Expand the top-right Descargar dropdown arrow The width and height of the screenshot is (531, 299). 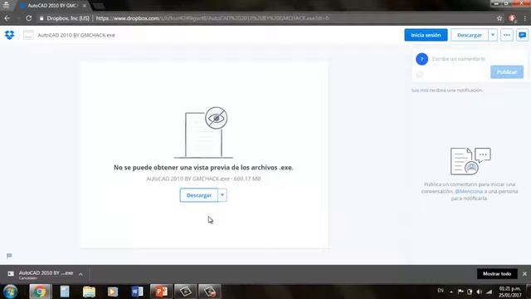[x=493, y=35]
